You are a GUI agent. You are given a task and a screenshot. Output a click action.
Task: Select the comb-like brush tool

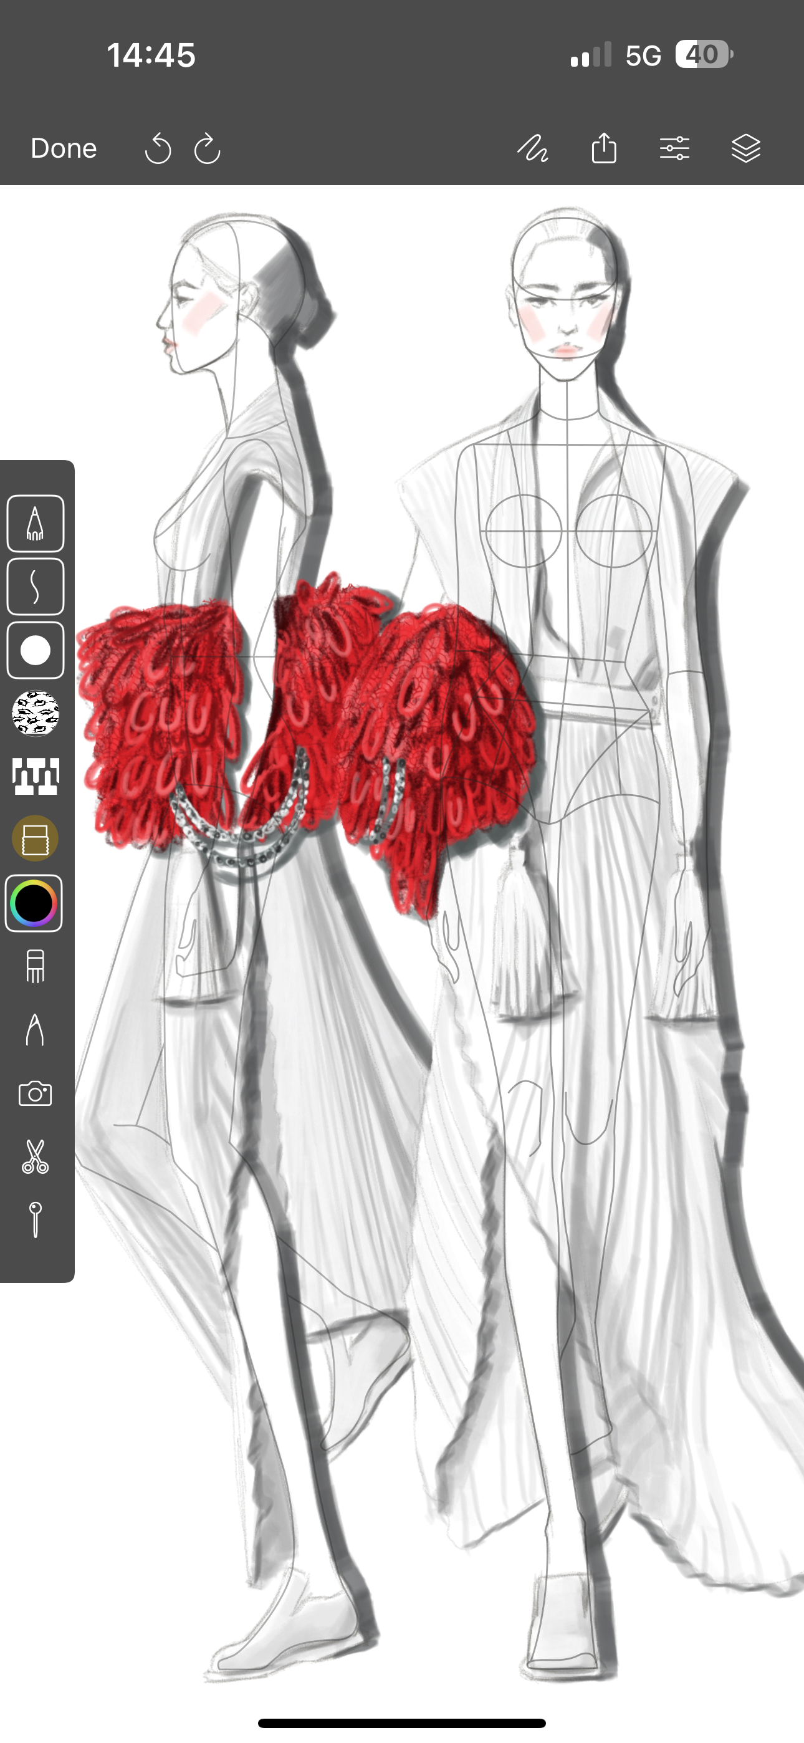pyautogui.click(x=35, y=966)
